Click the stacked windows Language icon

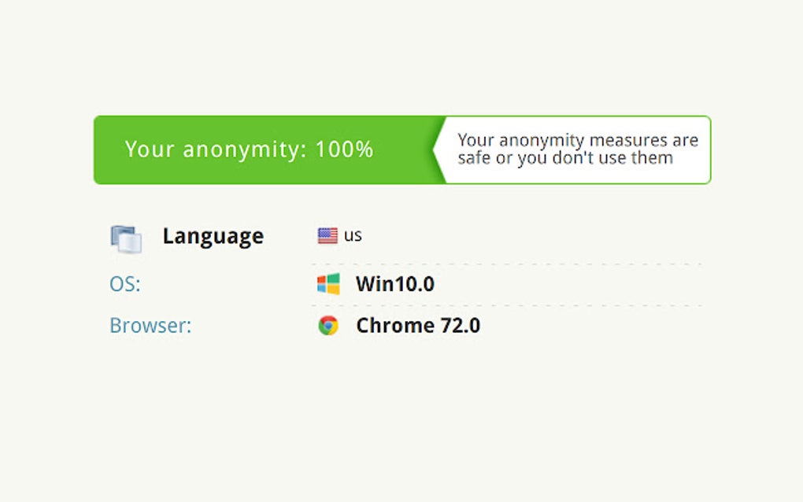tap(126, 238)
